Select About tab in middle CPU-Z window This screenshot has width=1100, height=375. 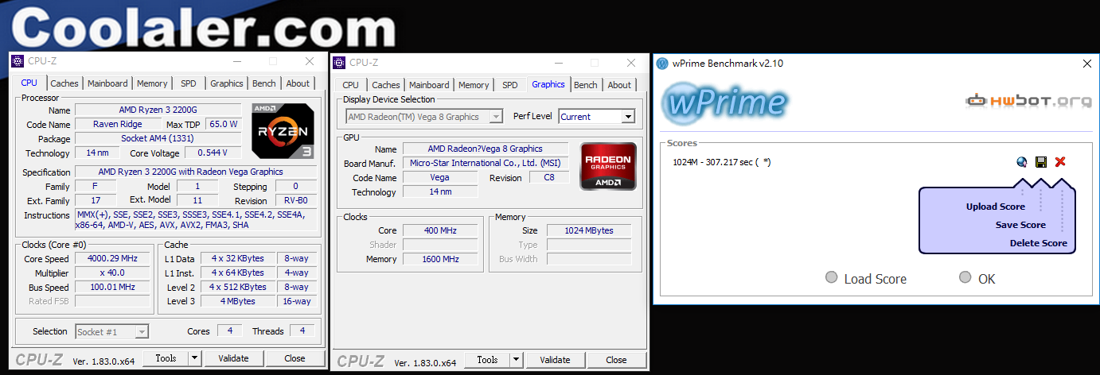pos(619,85)
